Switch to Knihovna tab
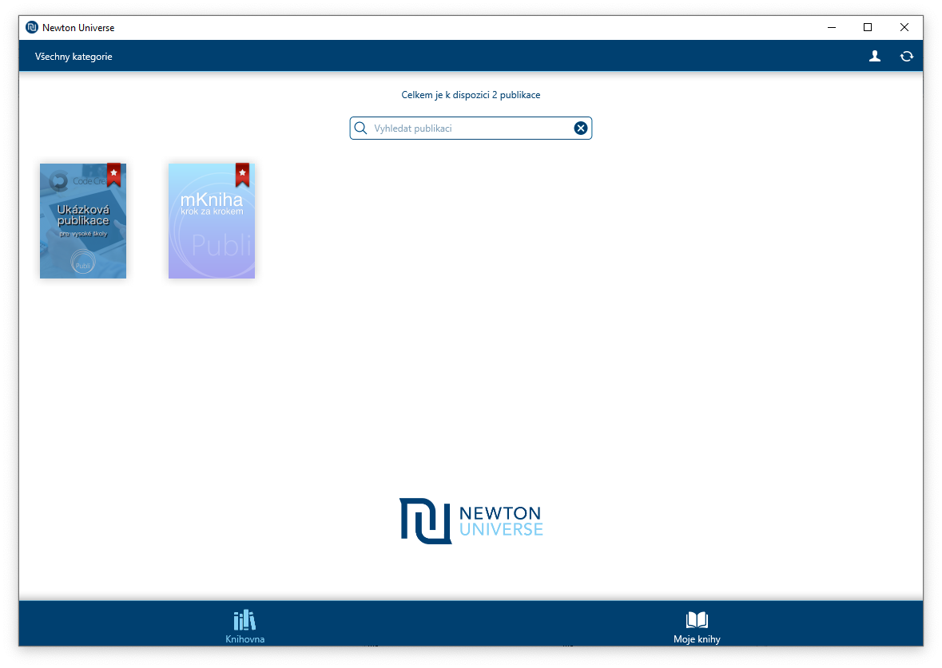The width and height of the screenshot is (942, 668). [244, 626]
